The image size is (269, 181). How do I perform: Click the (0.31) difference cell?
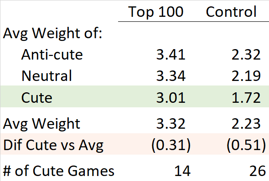point(171,145)
